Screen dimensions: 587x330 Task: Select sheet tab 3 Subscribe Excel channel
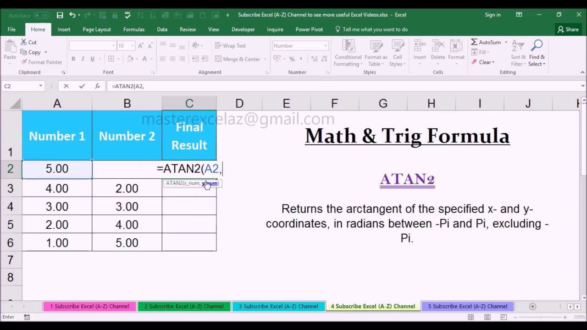[x=278, y=306]
